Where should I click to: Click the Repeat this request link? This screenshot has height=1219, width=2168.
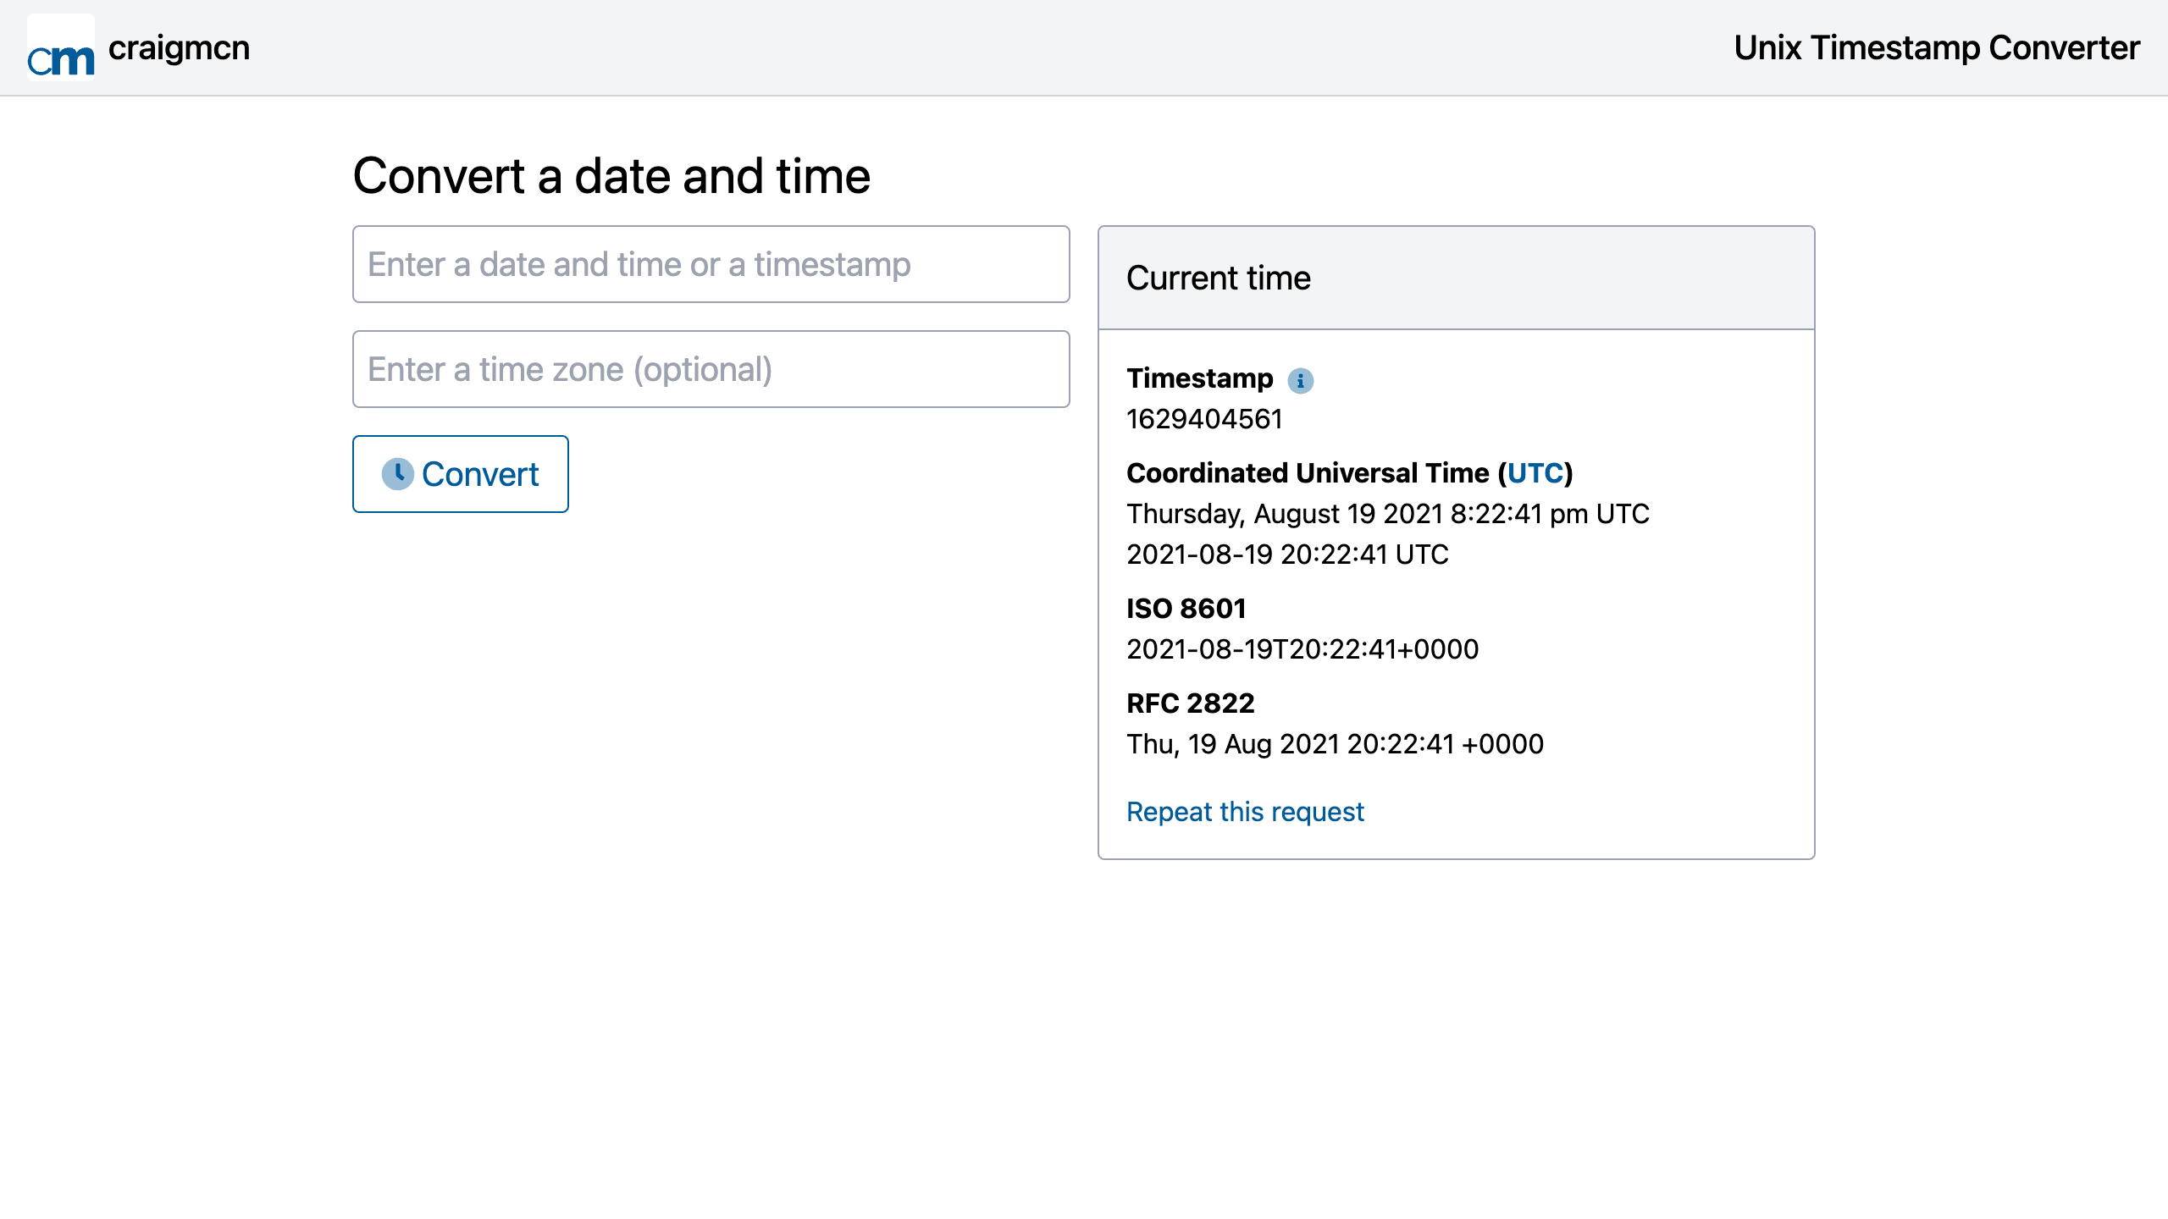(1245, 811)
